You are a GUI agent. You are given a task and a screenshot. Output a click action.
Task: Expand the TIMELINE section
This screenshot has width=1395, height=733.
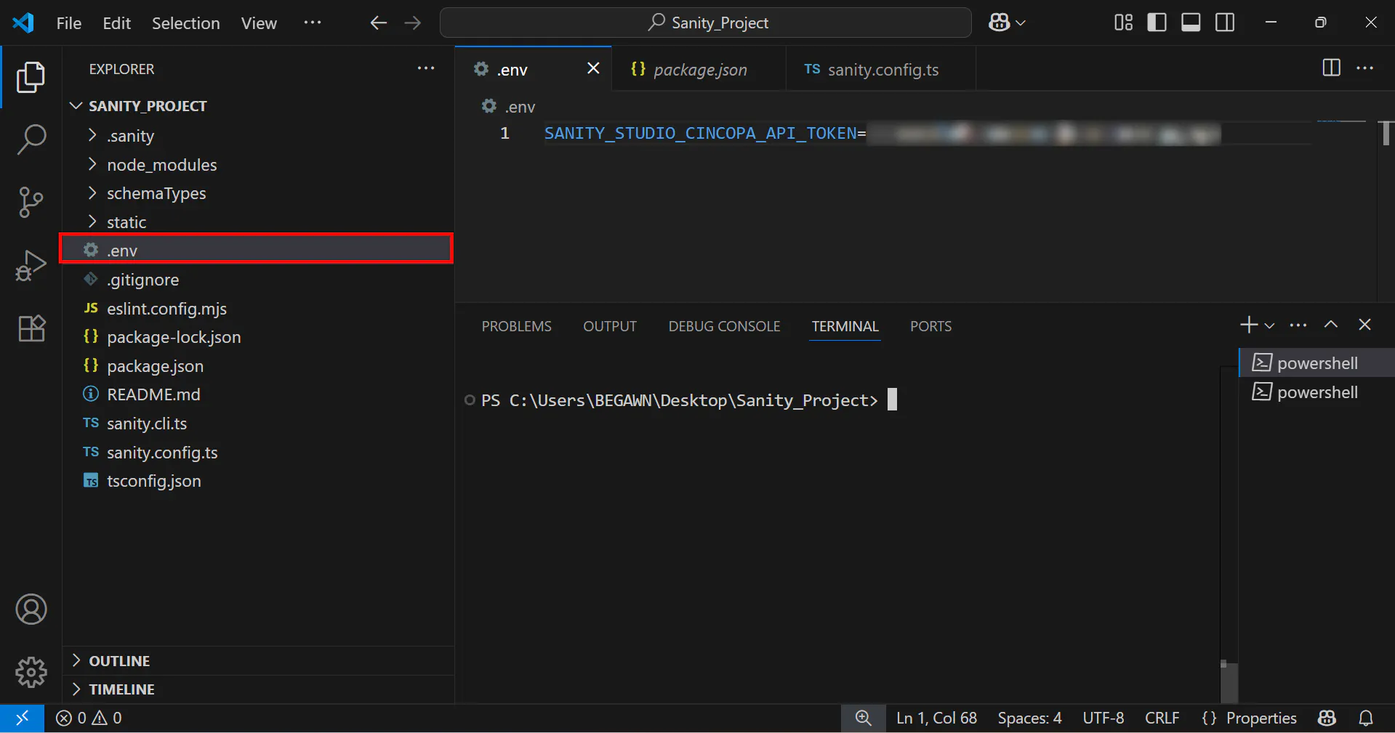coord(257,689)
